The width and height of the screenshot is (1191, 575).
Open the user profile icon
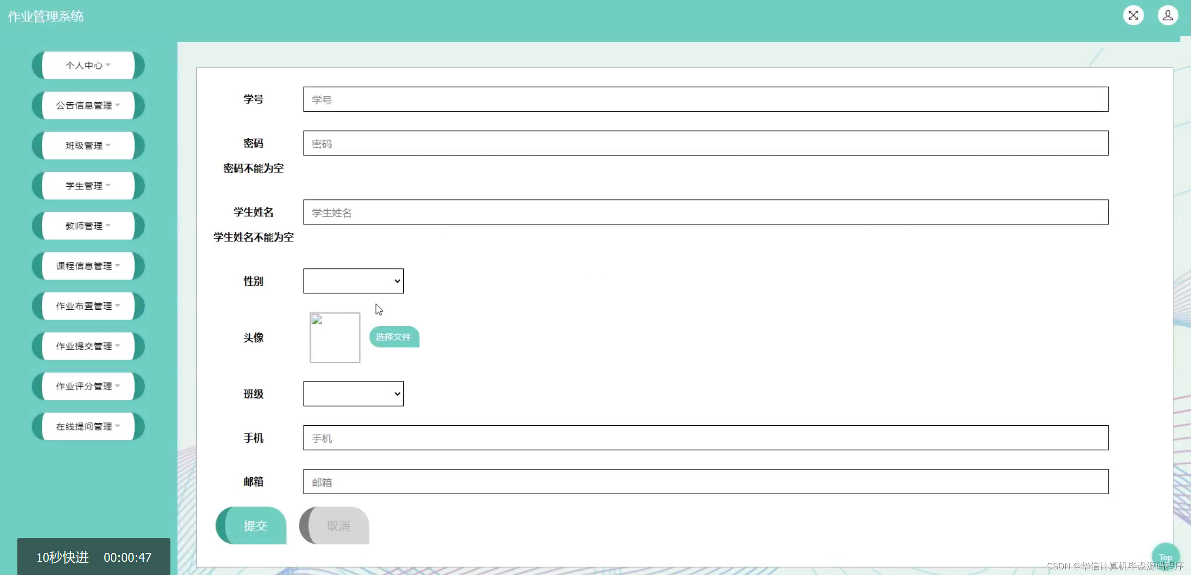tap(1168, 15)
